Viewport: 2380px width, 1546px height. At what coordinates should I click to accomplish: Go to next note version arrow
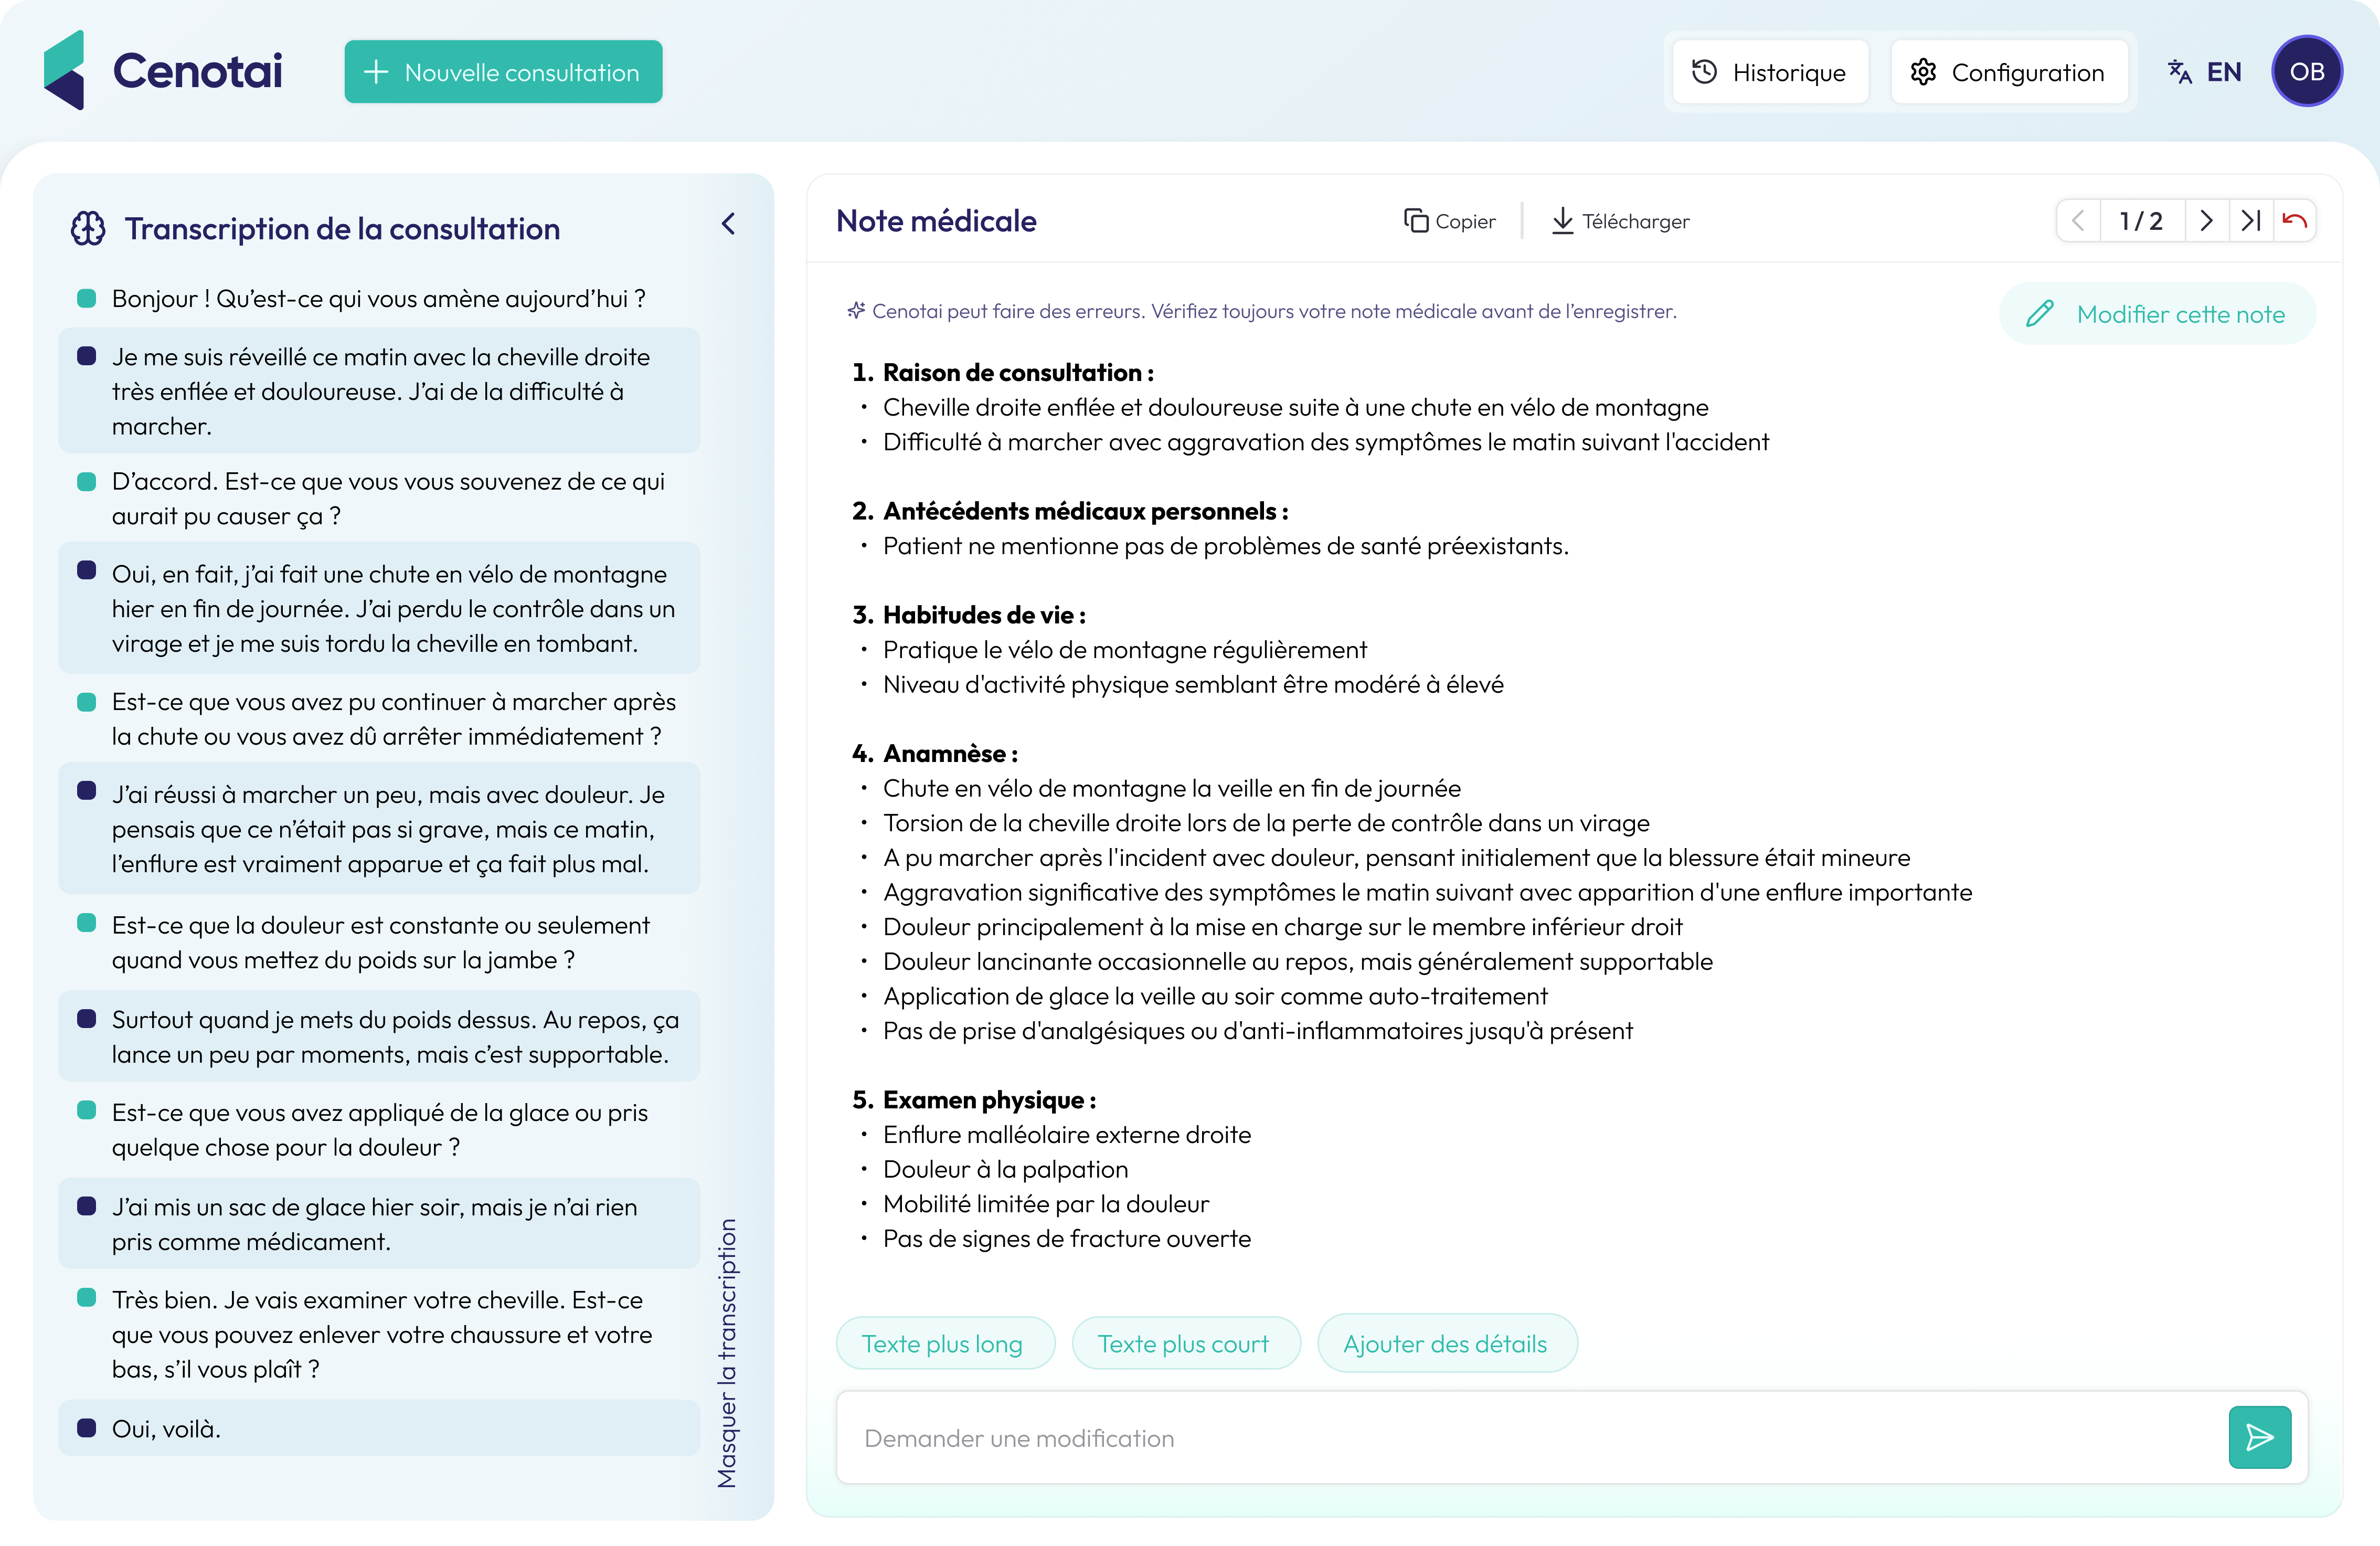[x=2207, y=221]
